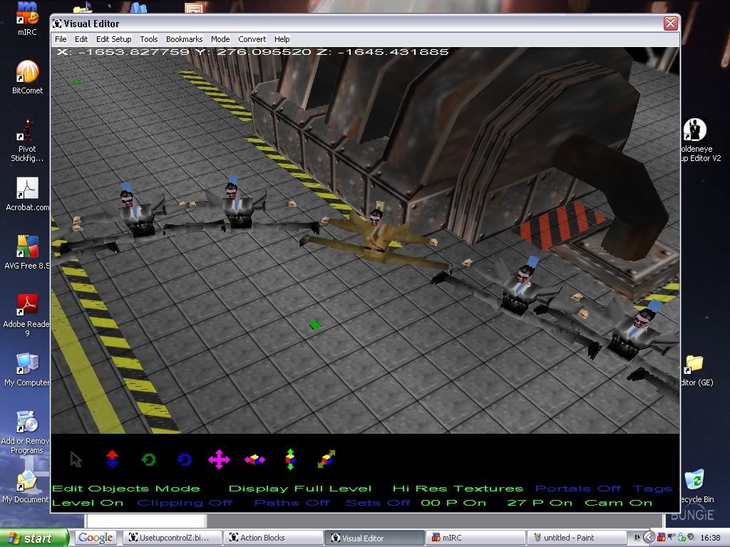Image resolution: width=730 pixels, height=547 pixels.
Task: Select the green marker on the floor
Action: click(x=315, y=325)
